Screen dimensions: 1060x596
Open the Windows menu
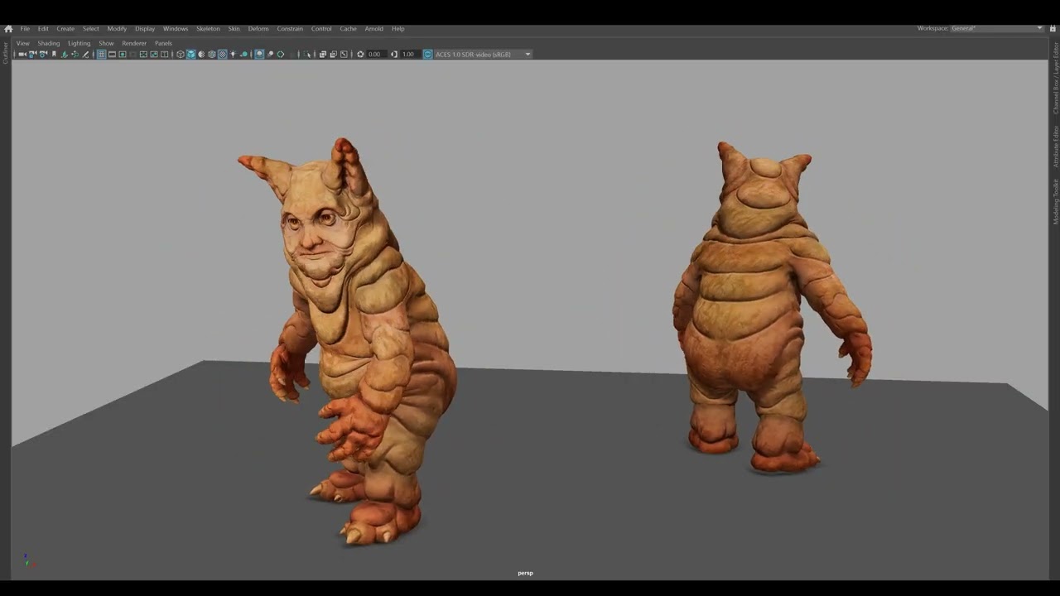[176, 29]
